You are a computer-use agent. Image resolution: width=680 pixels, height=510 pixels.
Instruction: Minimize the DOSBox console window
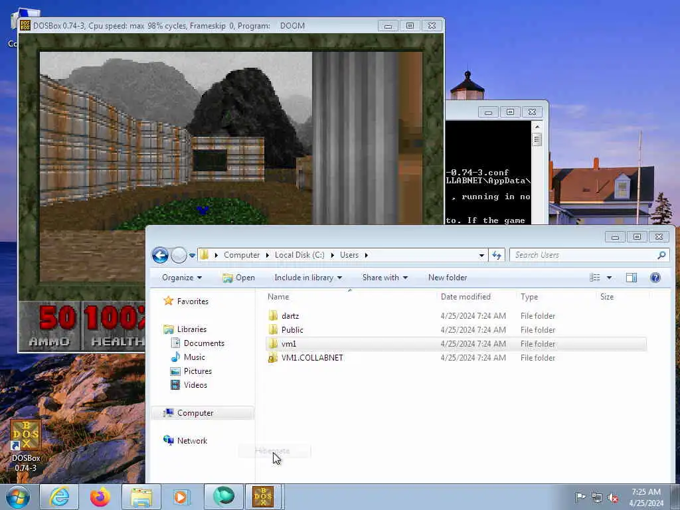(x=488, y=112)
